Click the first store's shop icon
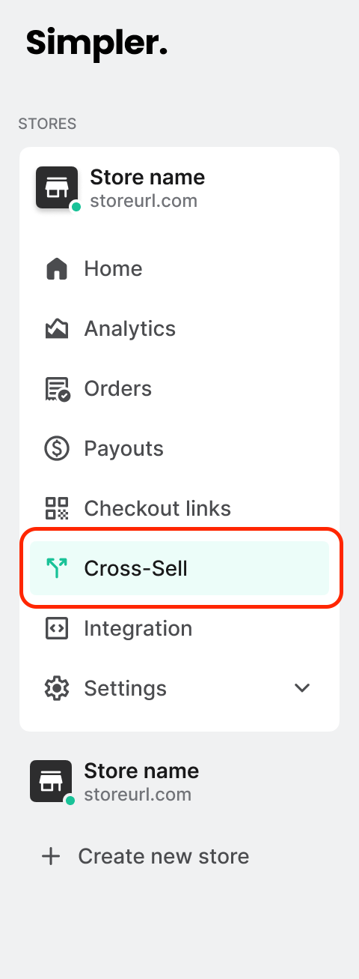 57,187
